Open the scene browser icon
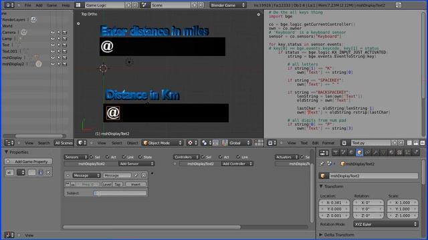 [144, 5]
